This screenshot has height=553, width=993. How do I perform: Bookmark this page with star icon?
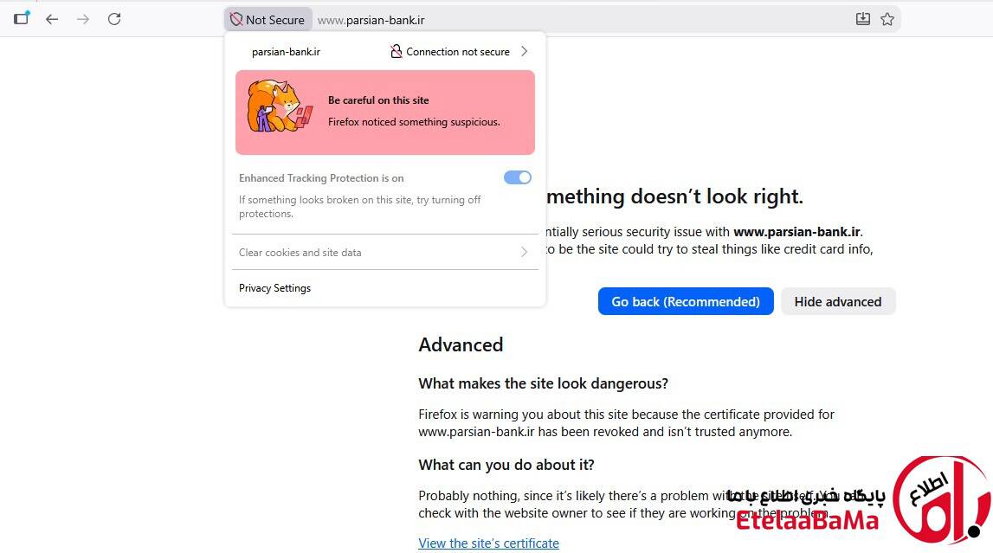(887, 19)
